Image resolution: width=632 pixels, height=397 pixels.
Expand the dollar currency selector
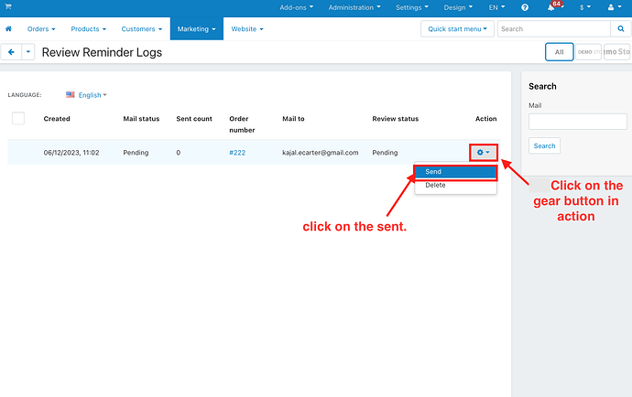(x=583, y=7)
